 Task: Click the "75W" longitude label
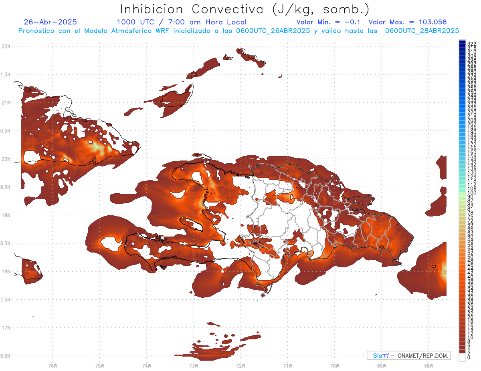[100, 365]
